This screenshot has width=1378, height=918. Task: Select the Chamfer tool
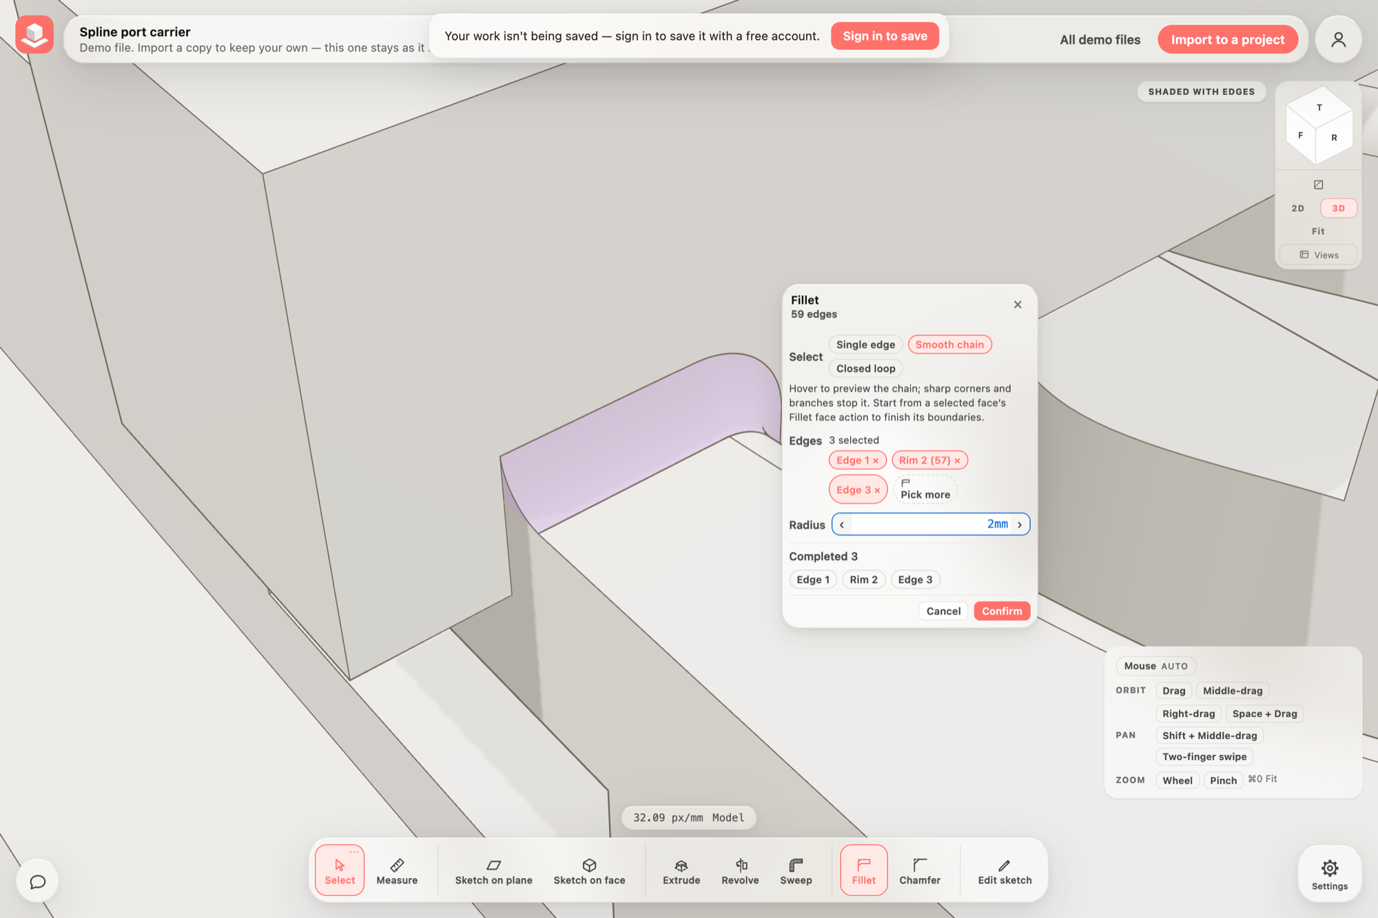(x=919, y=870)
